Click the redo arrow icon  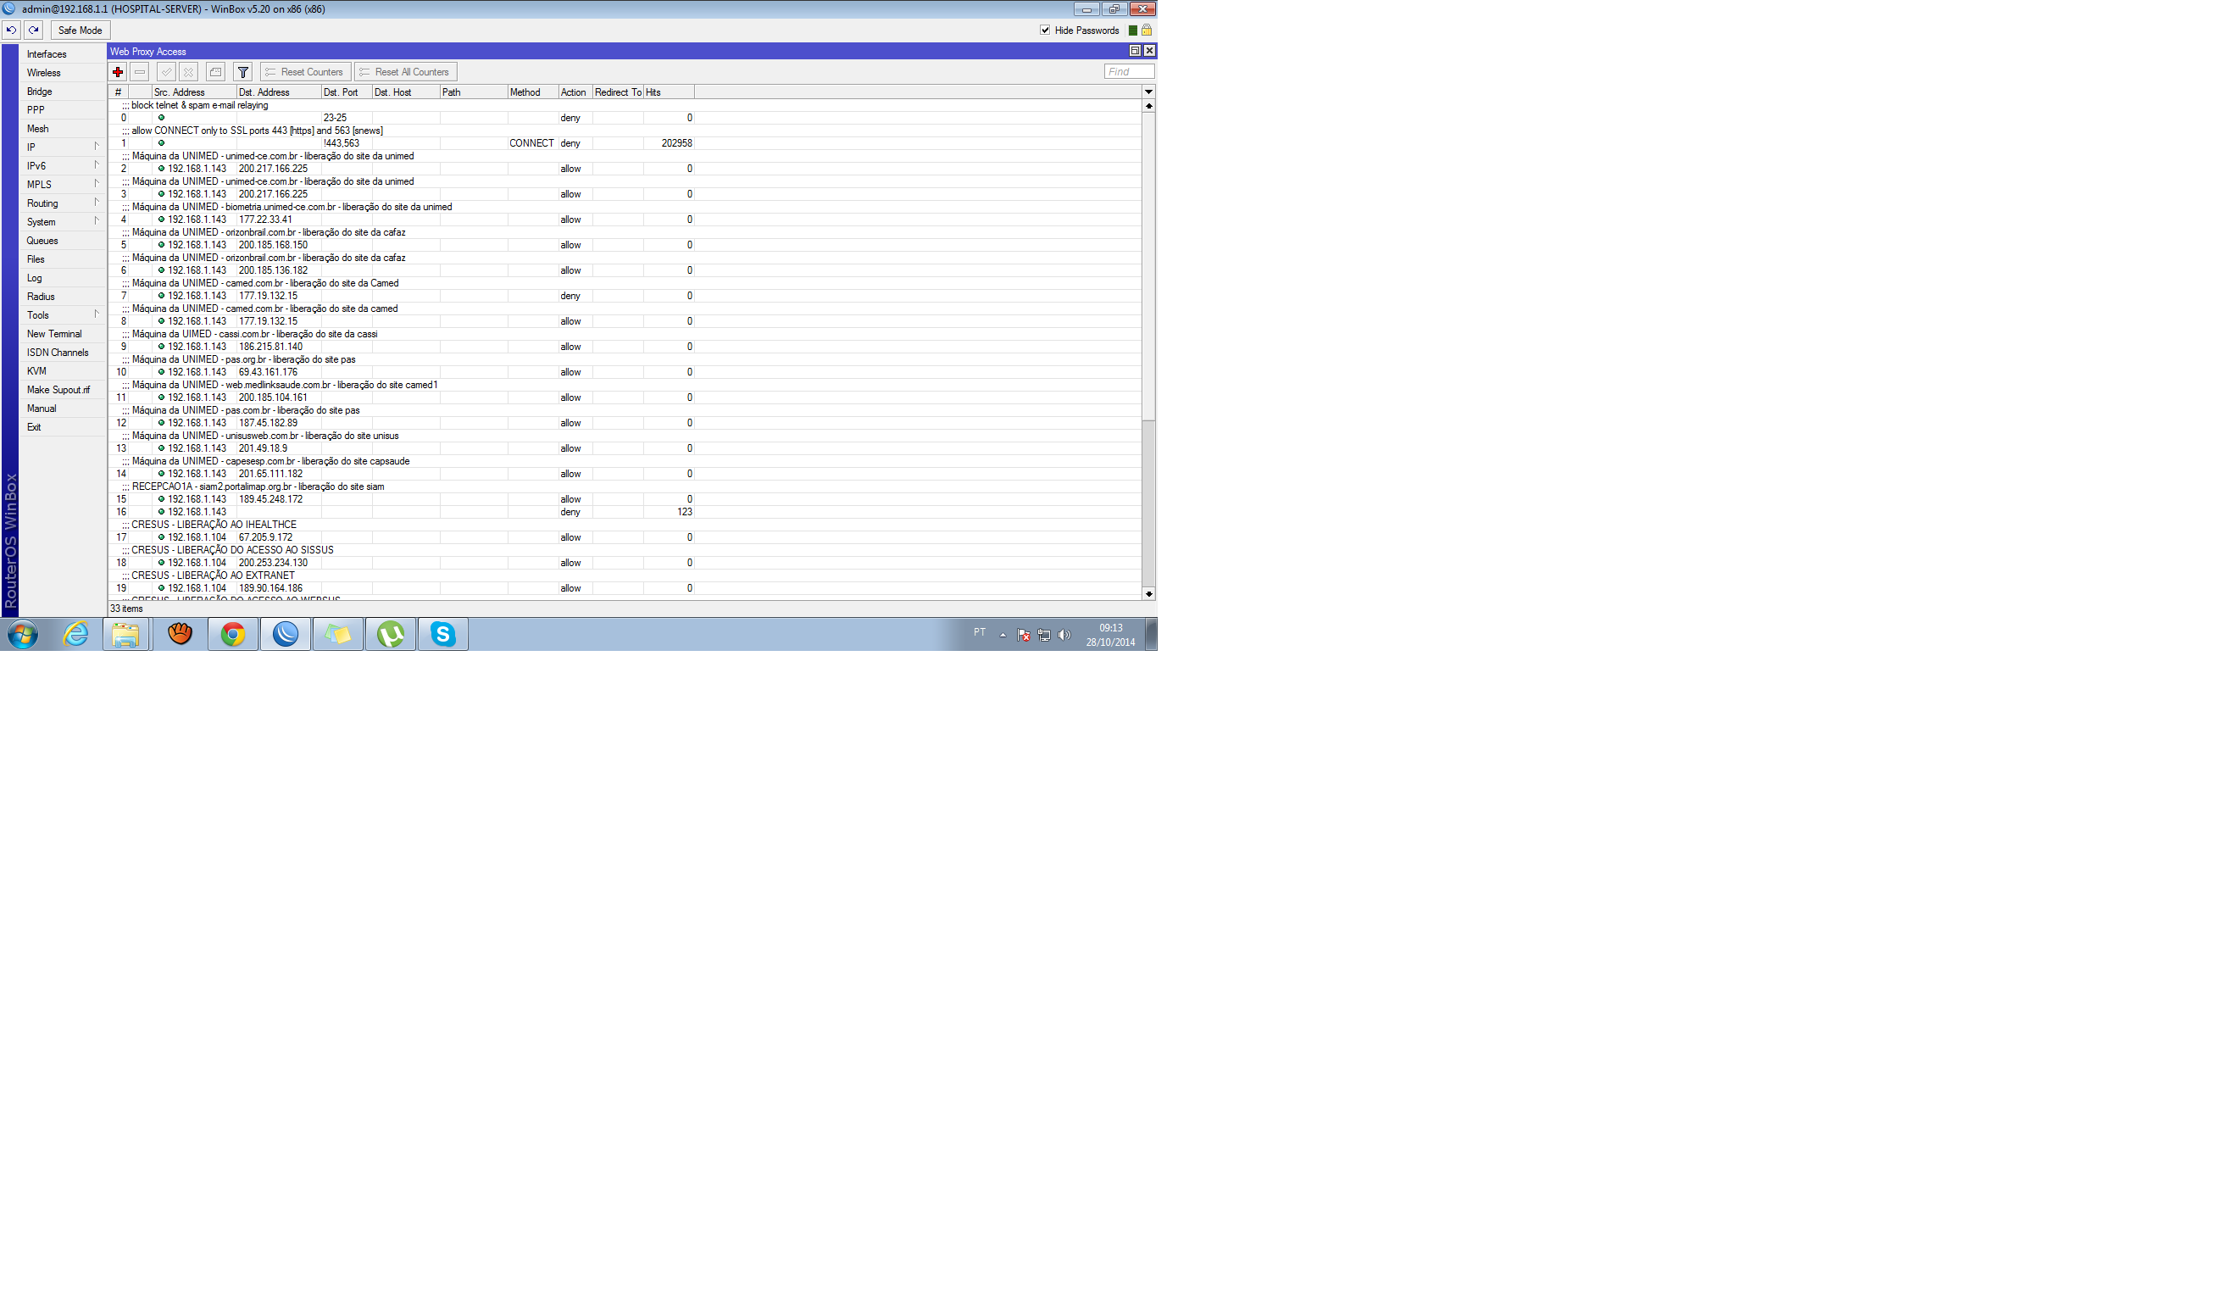click(x=34, y=31)
